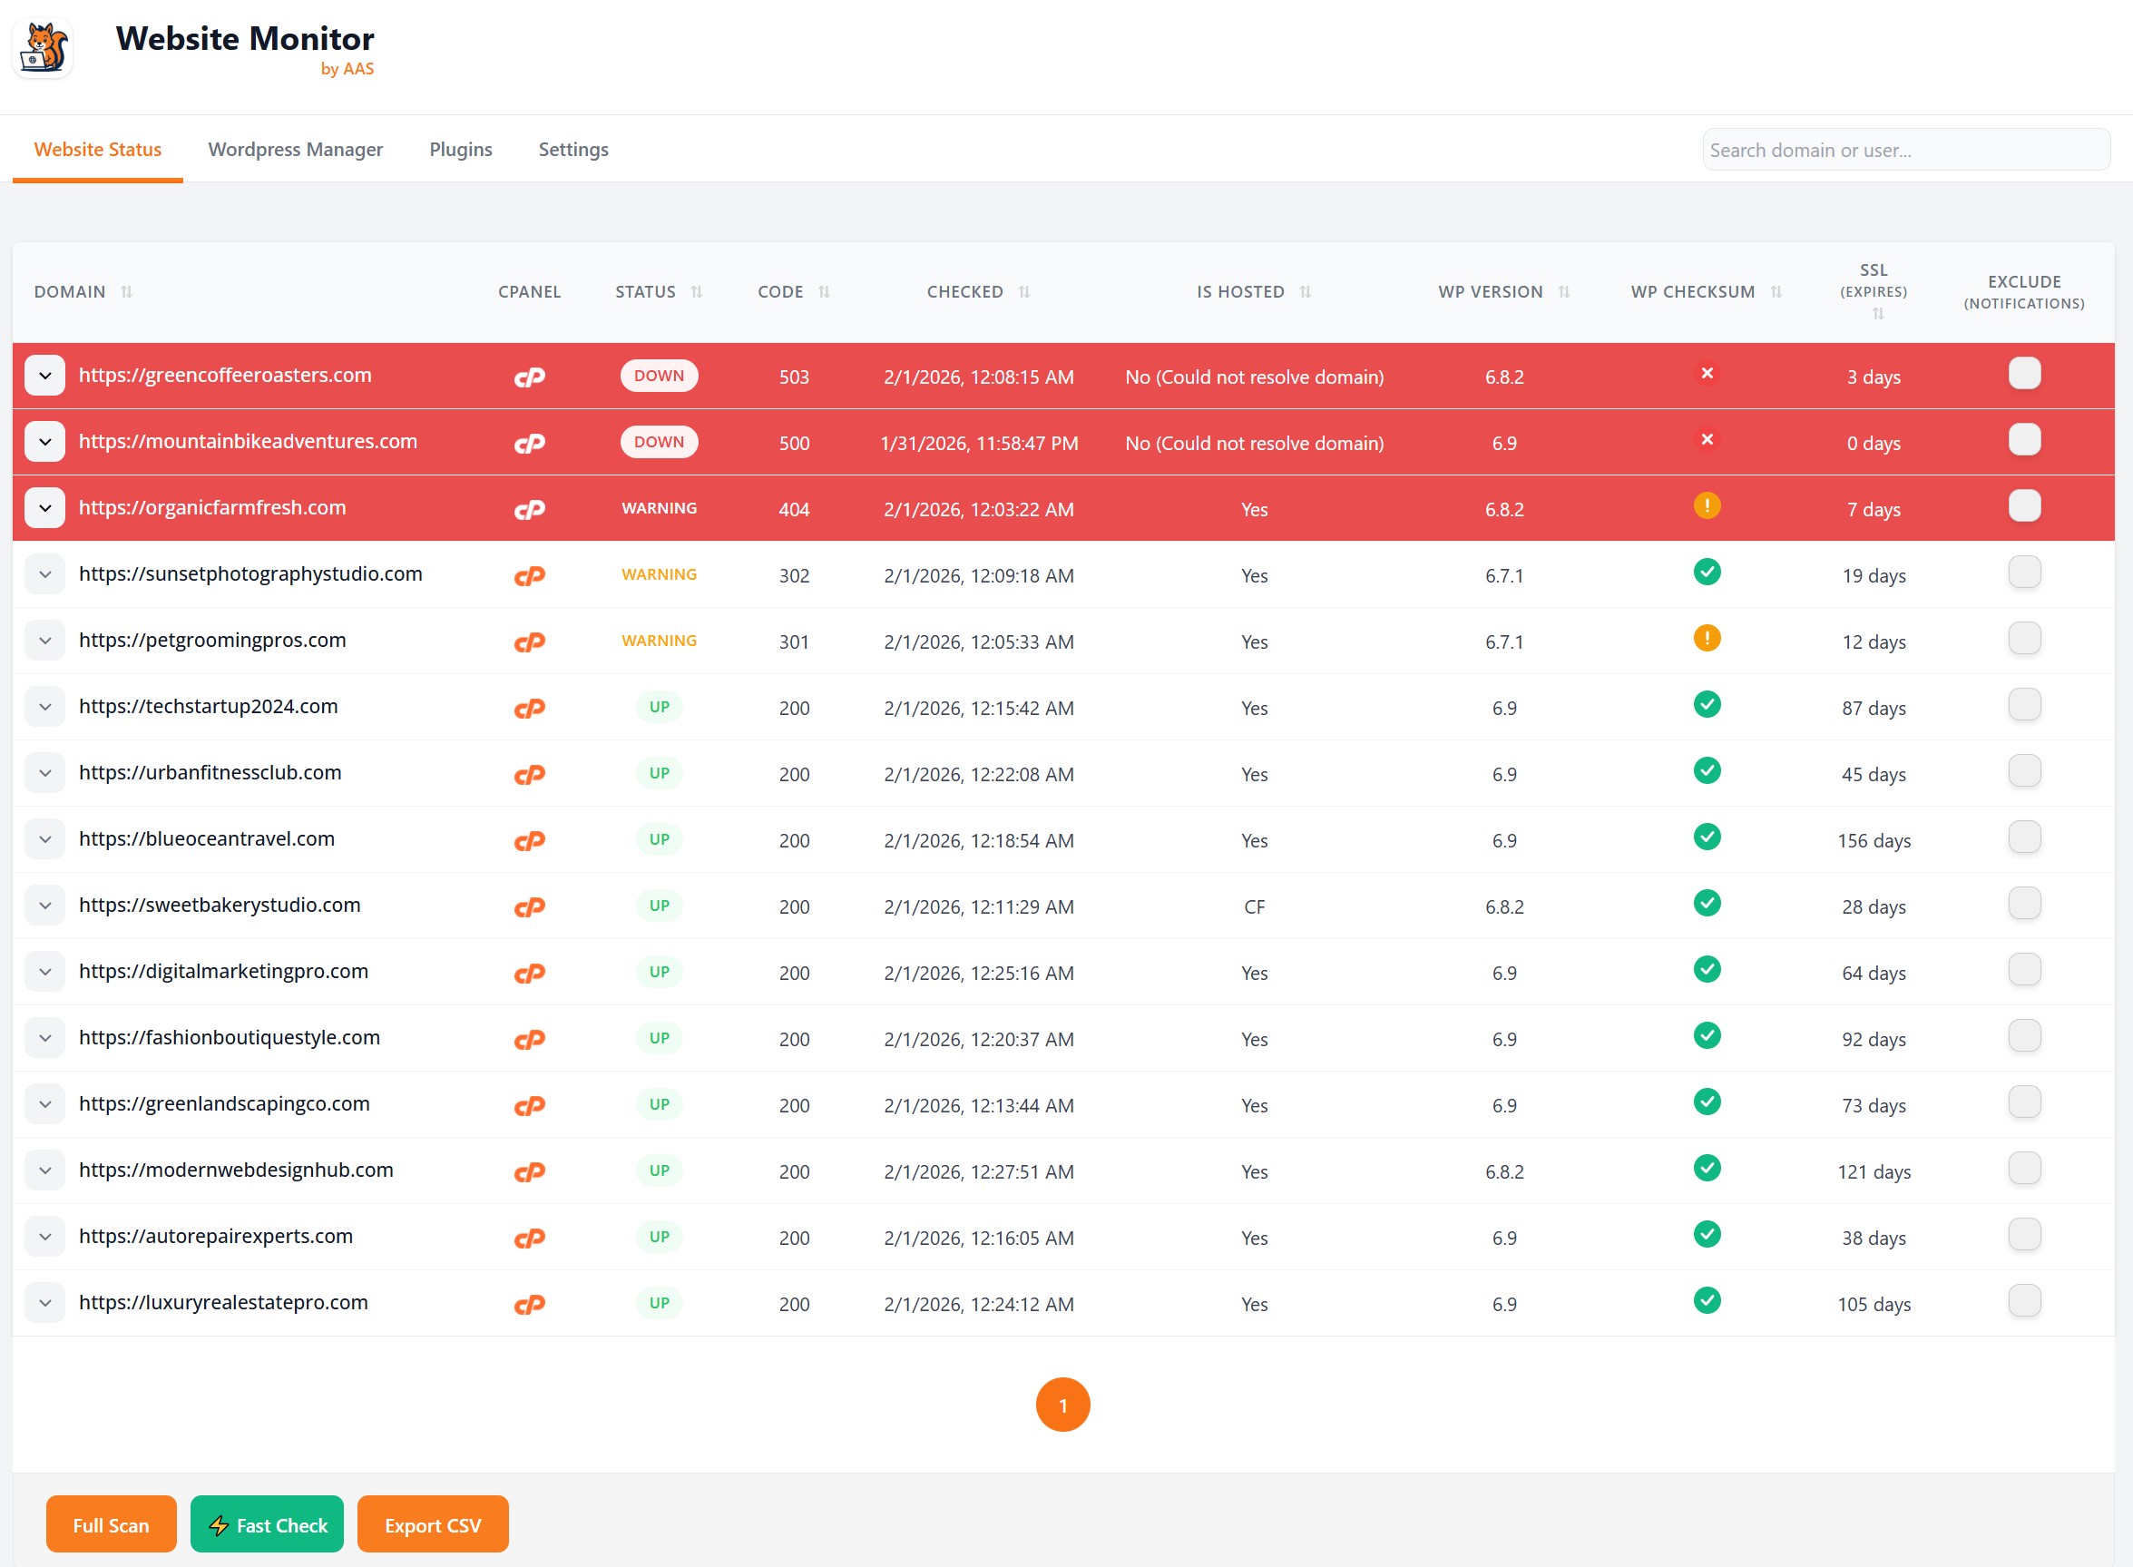The height and width of the screenshot is (1567, 2133).
Task: Click the sort arrows next to WP Version
Action: 1564,292
